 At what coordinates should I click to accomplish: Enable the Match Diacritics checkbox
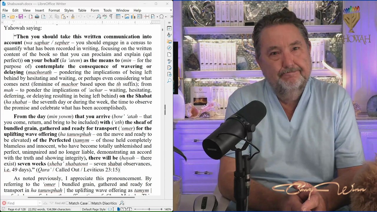click(90, 203)
